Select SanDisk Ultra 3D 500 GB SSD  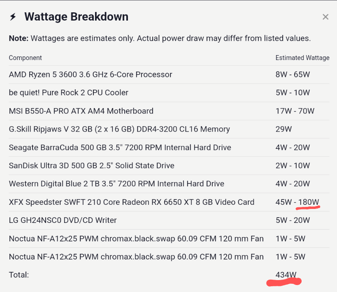(92, 166)
